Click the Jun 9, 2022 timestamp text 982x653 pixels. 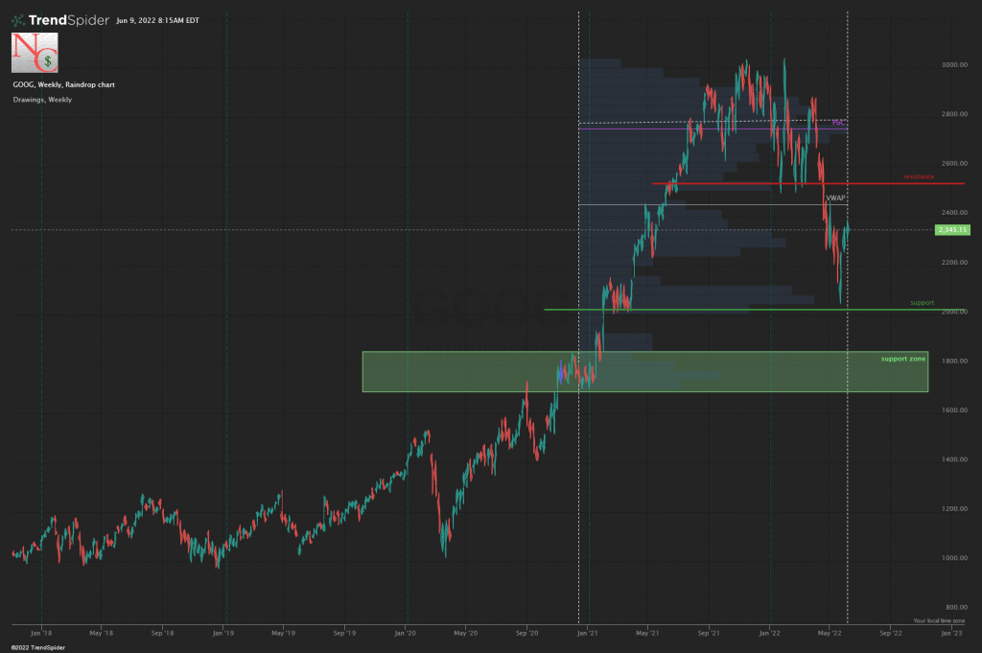click(x=158, y=21)
